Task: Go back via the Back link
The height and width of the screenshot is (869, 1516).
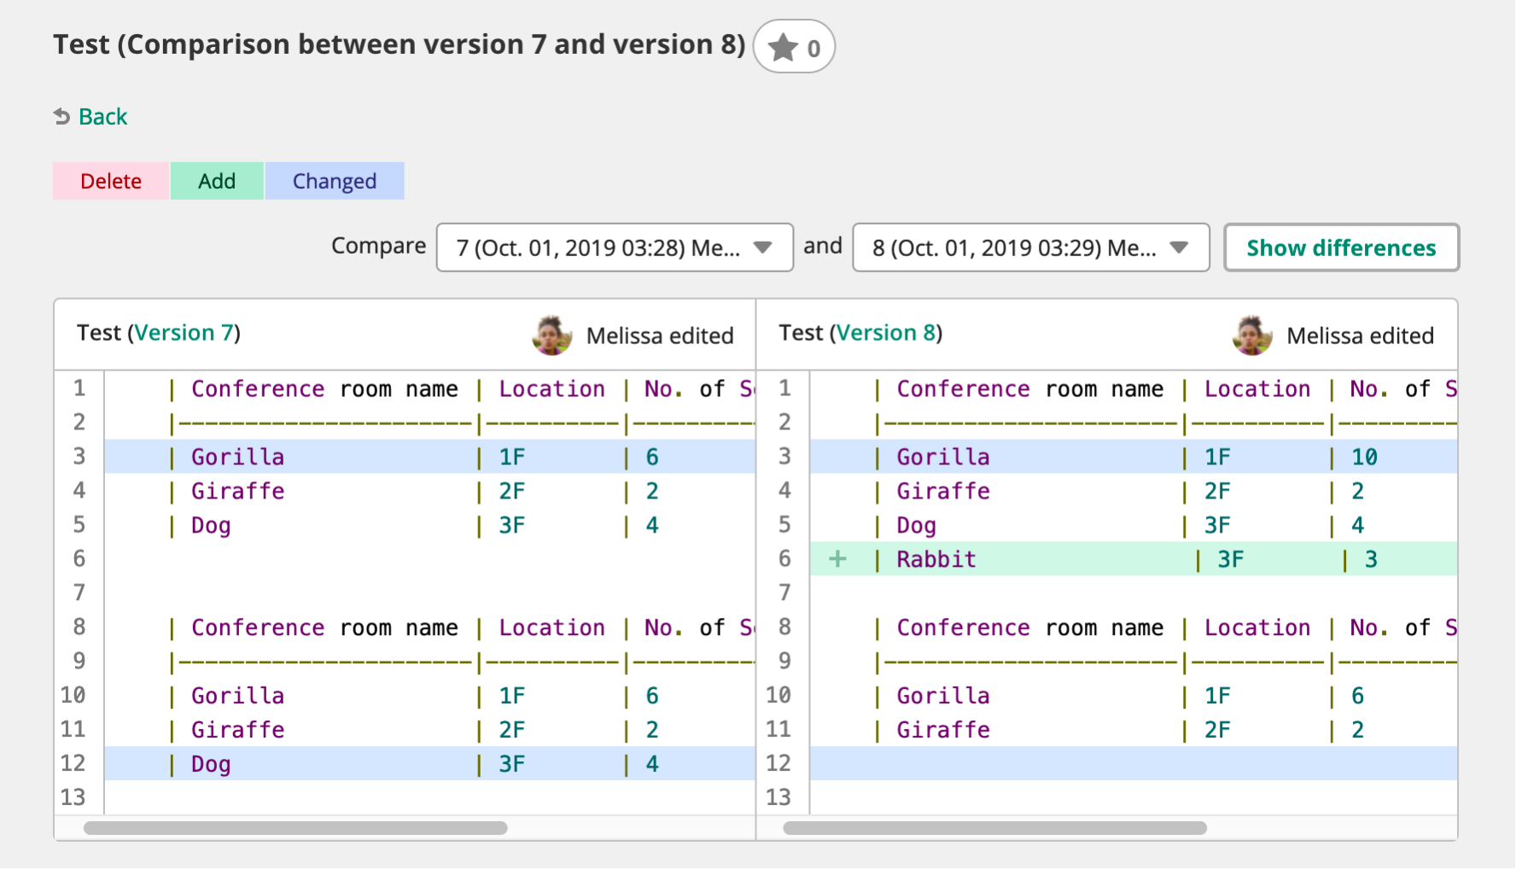Action: pos(102,117)
